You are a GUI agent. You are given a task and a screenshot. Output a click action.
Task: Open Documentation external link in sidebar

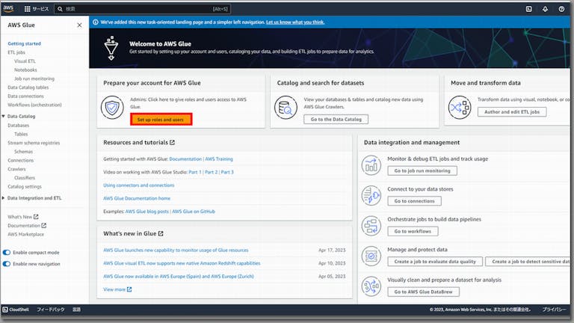pos(27,226)
